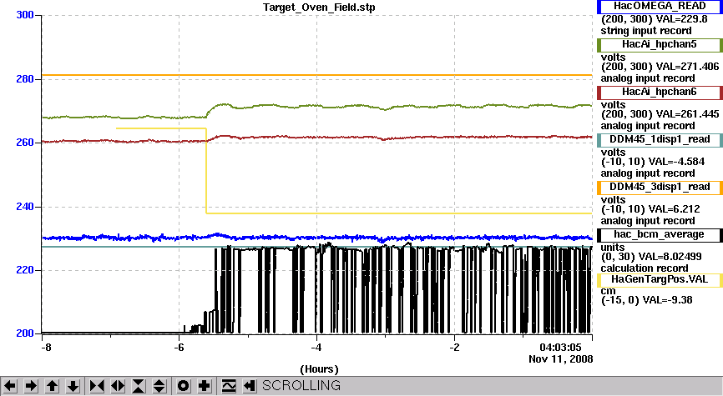723x396 pixels.
Task: Click the -6 x-axis tick label
Action: point(179,347)
